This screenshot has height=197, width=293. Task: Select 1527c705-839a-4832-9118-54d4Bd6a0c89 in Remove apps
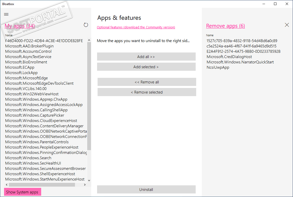pos(242,41)
